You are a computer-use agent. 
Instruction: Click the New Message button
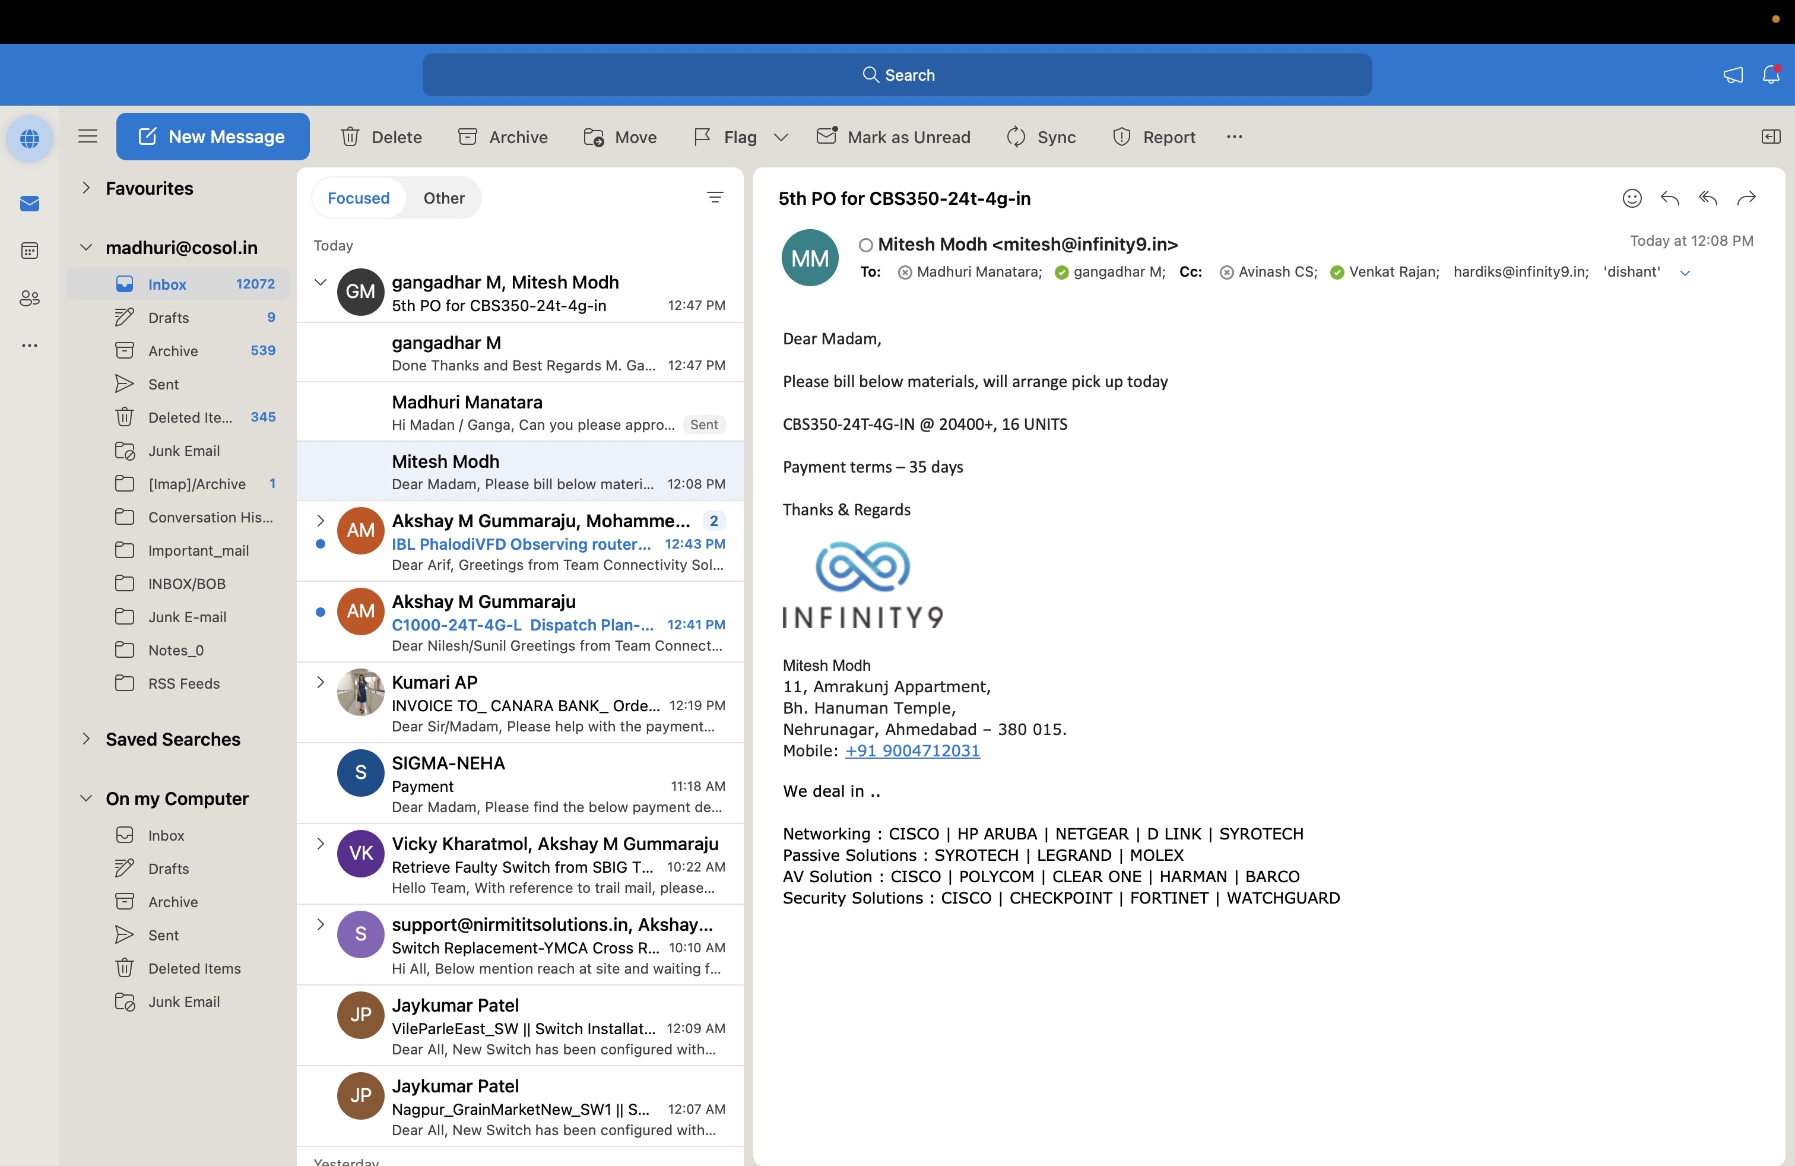tap(213, 137)
